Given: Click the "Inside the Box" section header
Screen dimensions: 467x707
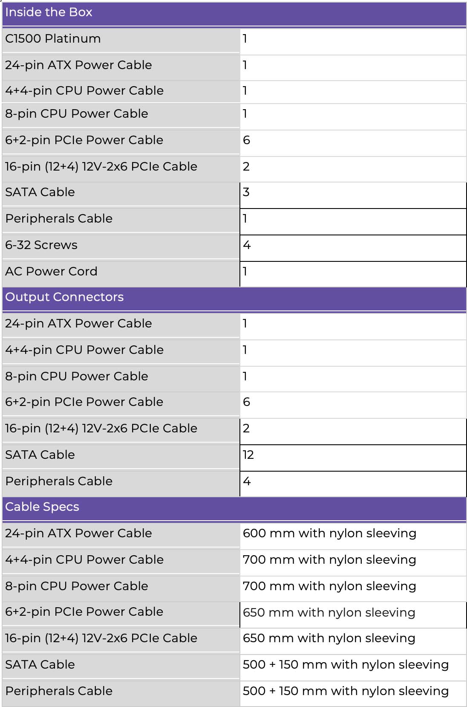Looking at the screenshot, I should [49, 12].
